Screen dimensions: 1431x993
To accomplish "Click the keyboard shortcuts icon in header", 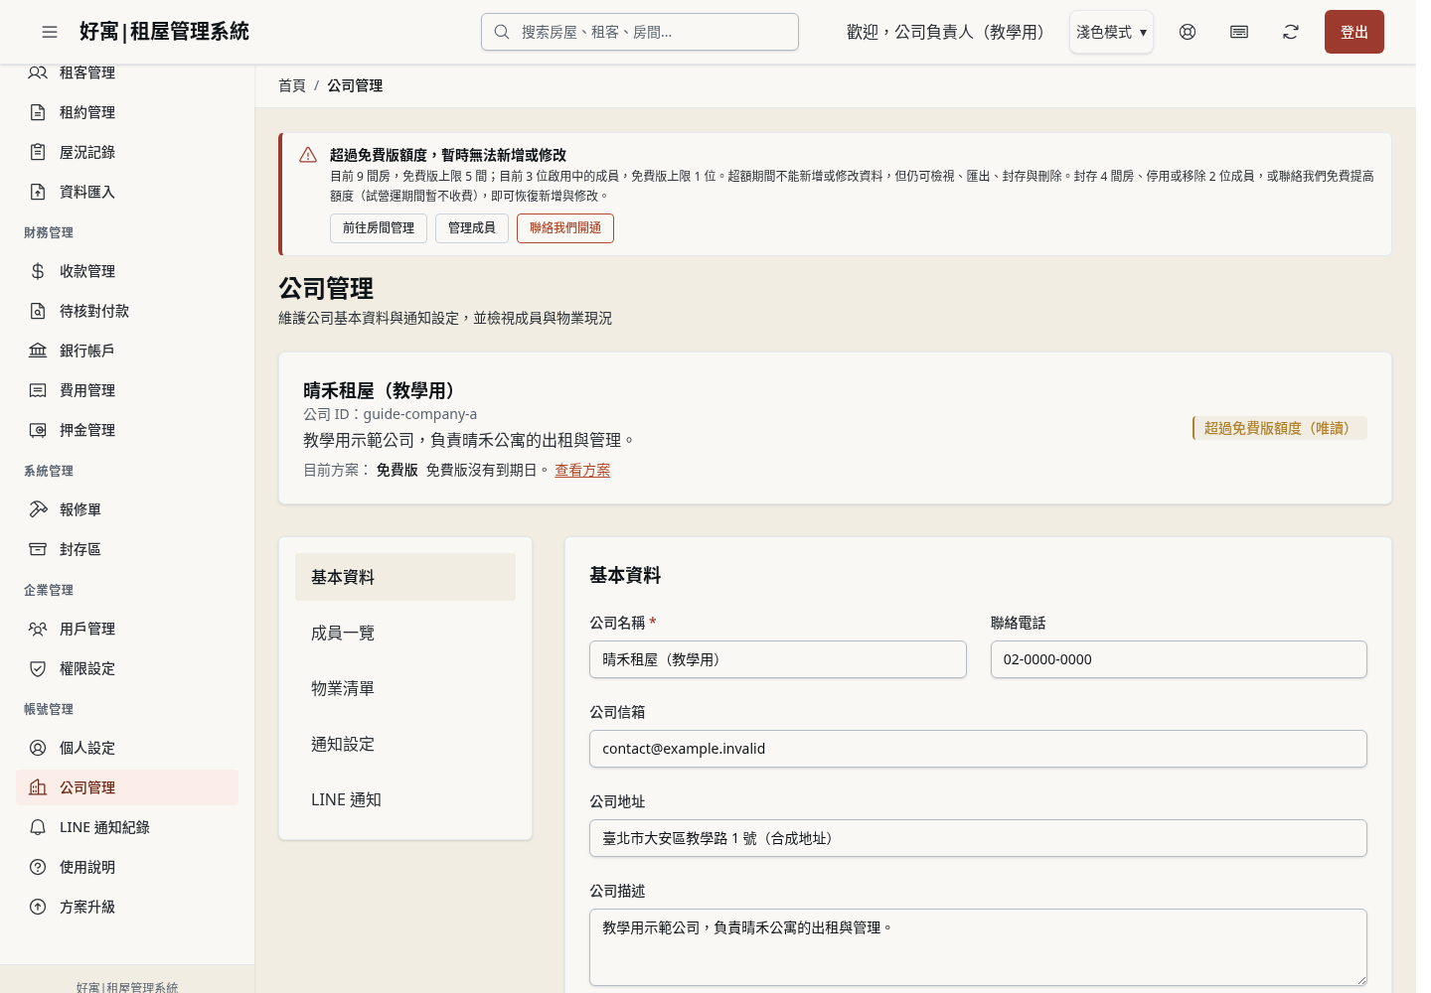I will click(1239, 32).
